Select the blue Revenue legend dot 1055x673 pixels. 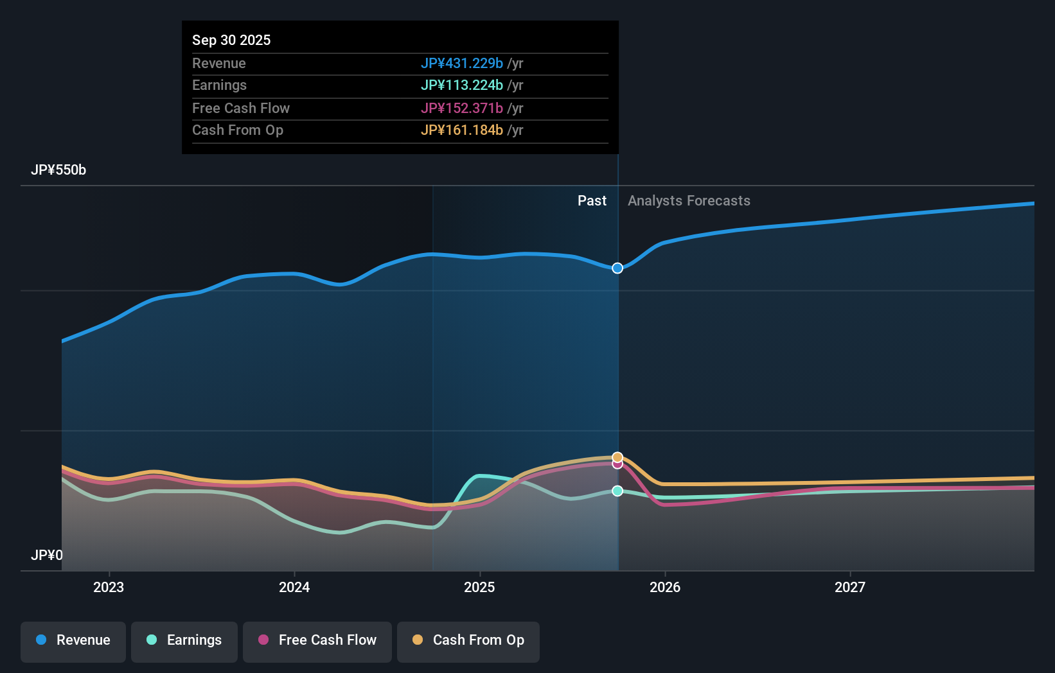tap(42, 640)
